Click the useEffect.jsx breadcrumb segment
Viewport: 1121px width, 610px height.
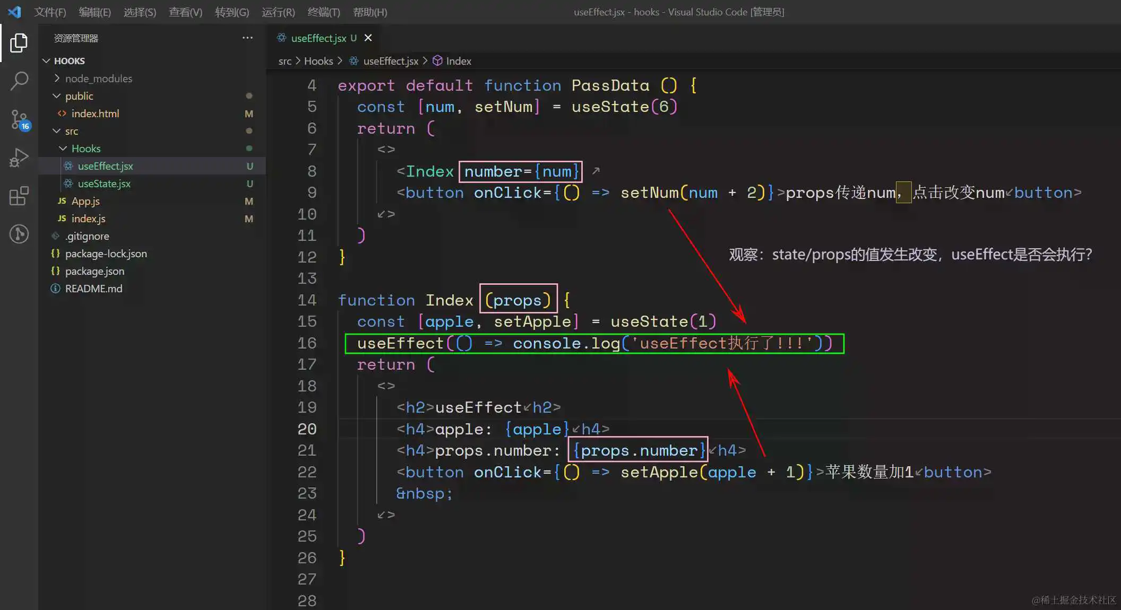click(391, 61)
